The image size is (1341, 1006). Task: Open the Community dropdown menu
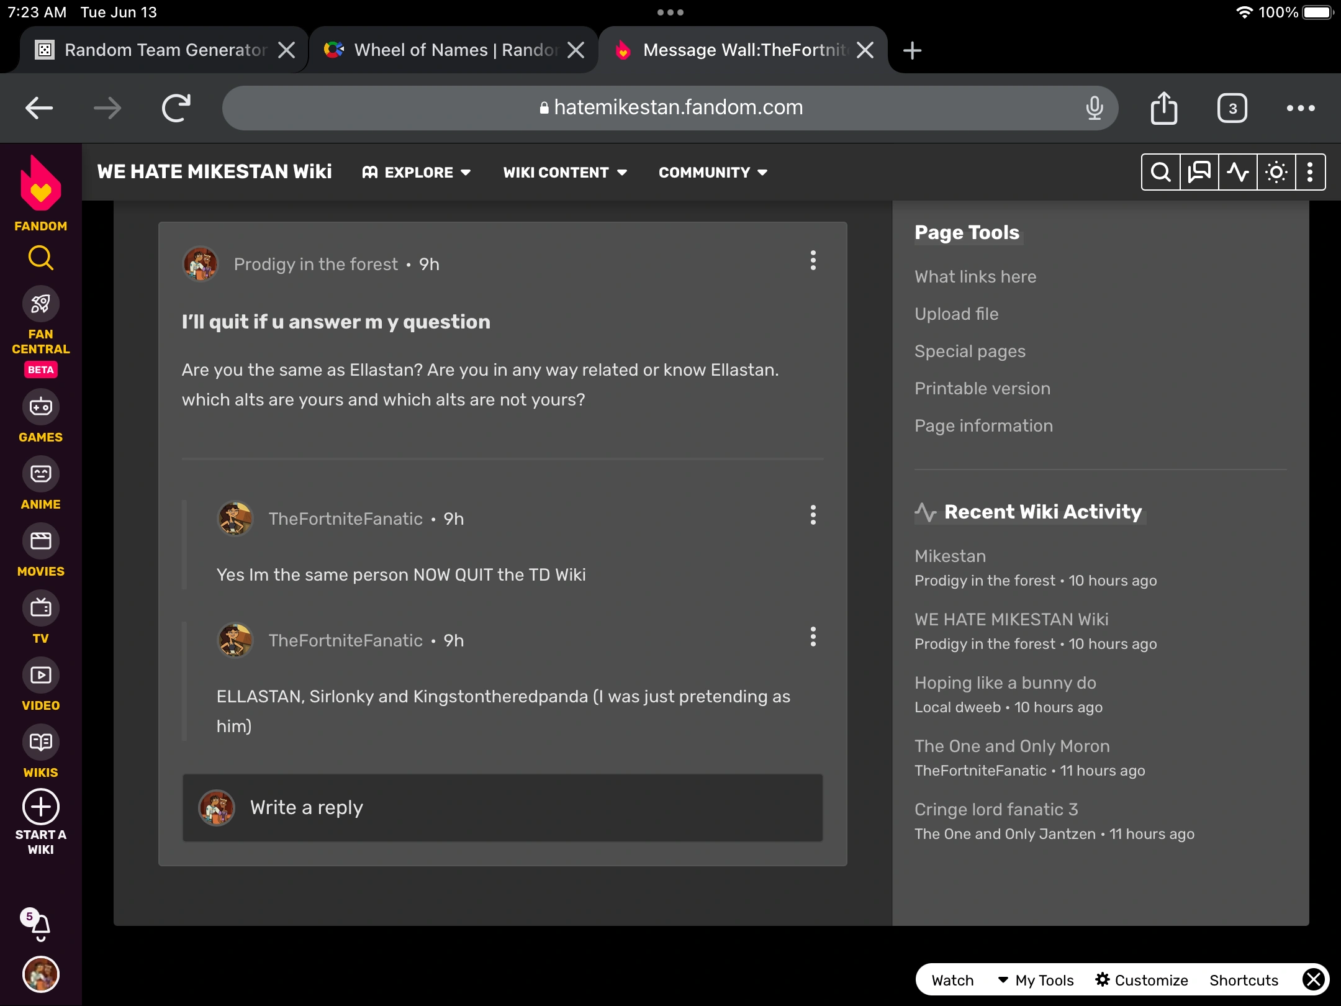coord(713,173)
